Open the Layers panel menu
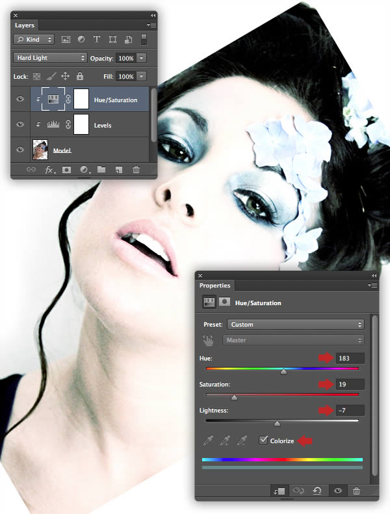 click(151, 25)
